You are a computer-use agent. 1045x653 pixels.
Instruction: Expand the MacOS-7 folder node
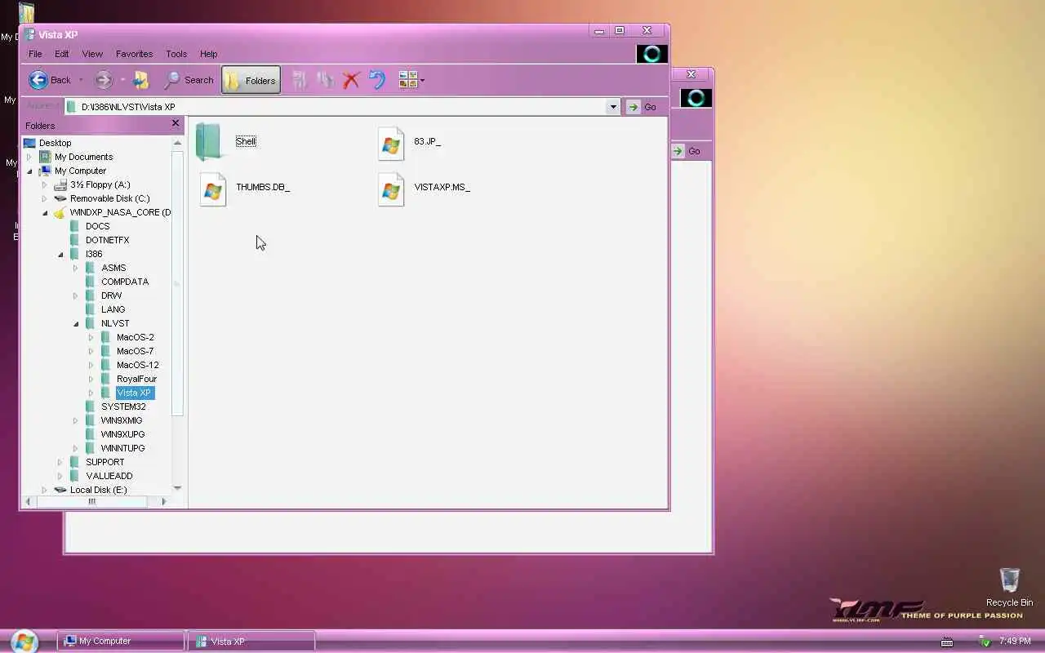tap(91, 351)
